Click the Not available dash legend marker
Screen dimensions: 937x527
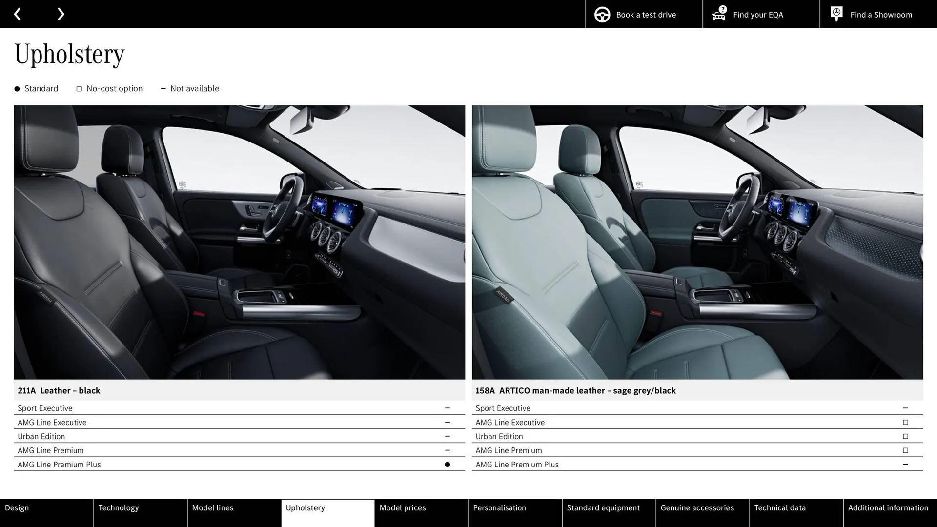click(164, 88)
